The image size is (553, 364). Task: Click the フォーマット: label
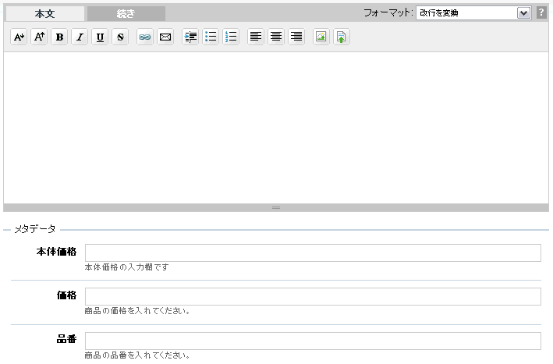pyautogui.click(x=388, y=13)
